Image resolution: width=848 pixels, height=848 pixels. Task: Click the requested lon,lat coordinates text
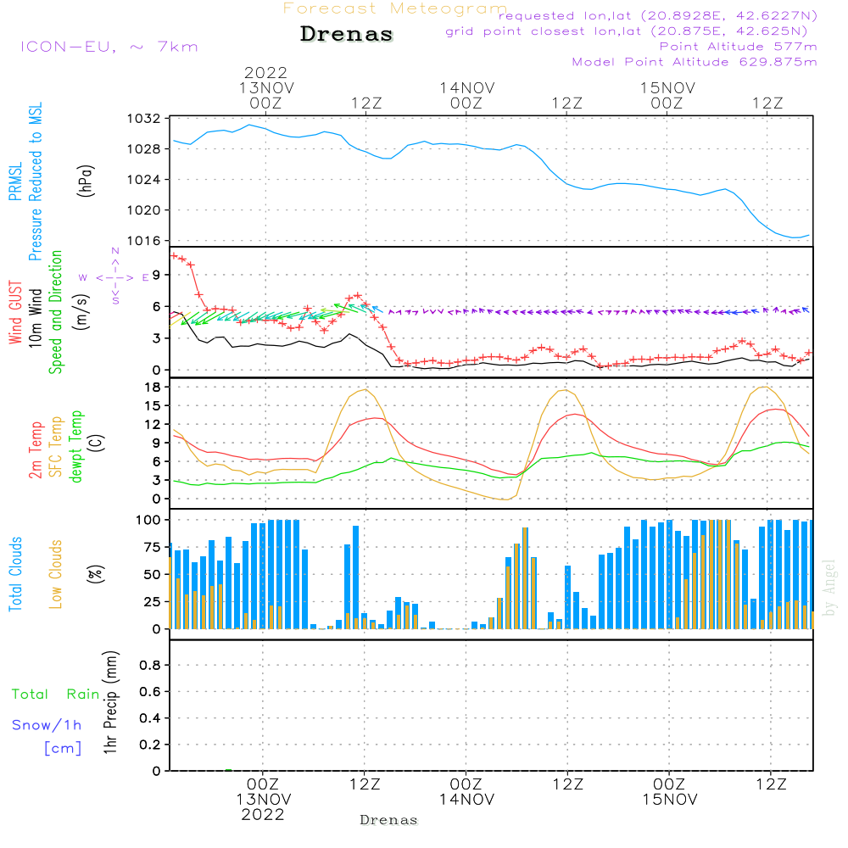pyautogui.click(x=658, y=16)
